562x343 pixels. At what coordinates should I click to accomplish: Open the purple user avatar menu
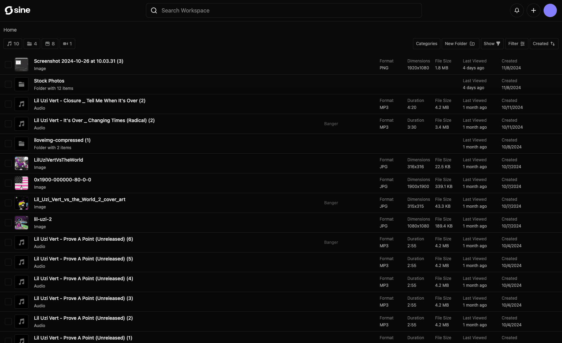(x=550, y=10)
